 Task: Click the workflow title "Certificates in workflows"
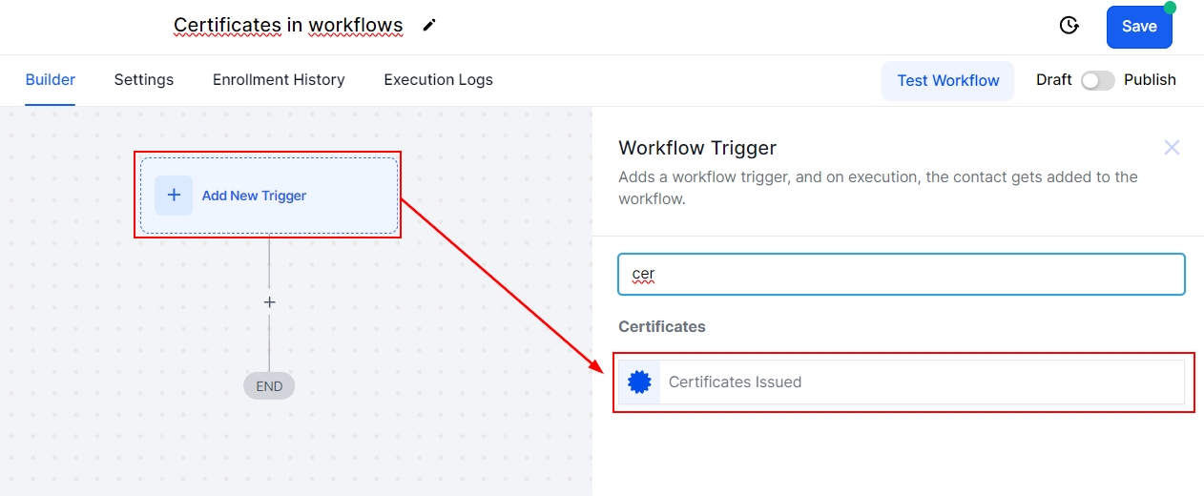click(x=288, y=26)
